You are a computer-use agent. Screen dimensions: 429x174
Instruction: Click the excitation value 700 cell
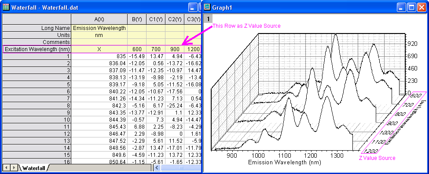click(x=156, y=49)
